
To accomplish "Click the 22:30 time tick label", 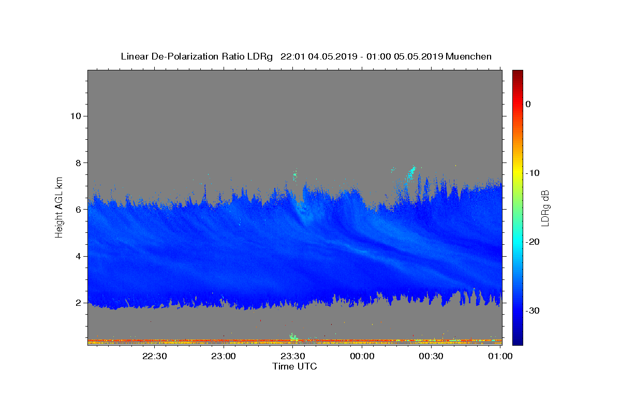I will click(x=155, y=356).
